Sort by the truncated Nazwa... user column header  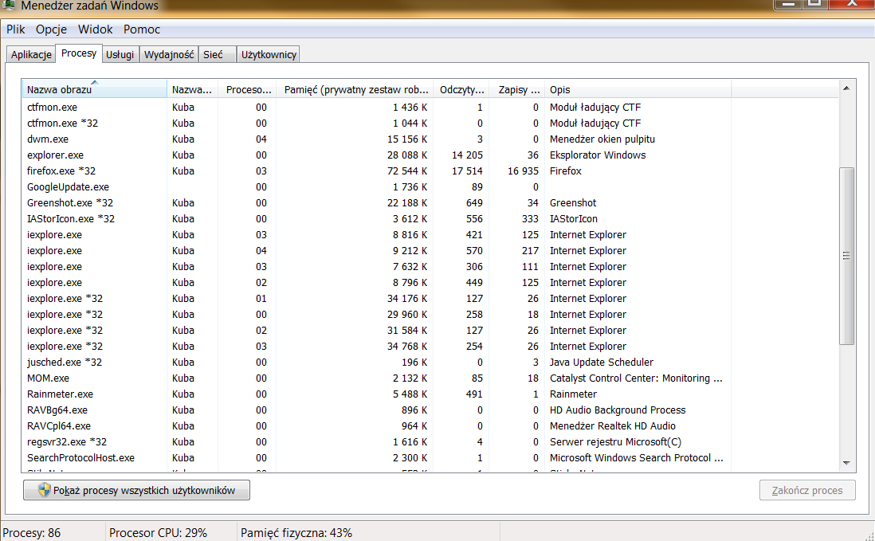pos(192,89)
